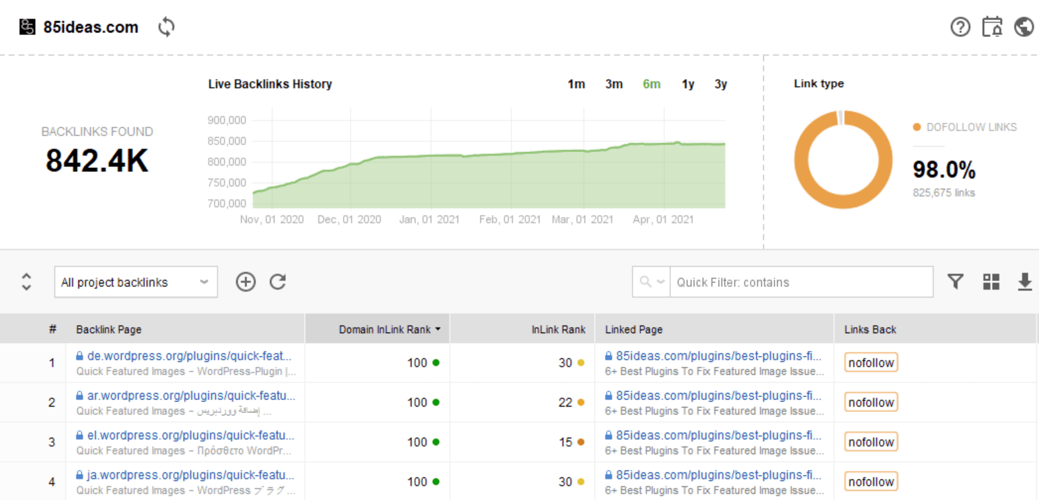This screenshot has width=1039, height=500.
Task: Click the Link type heading
Action: (x=819, y=83)
